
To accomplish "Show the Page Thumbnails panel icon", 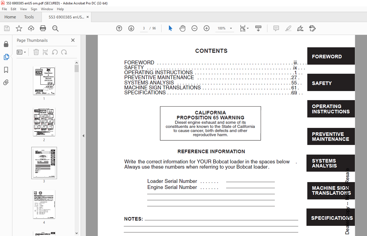I will [6, 57].
